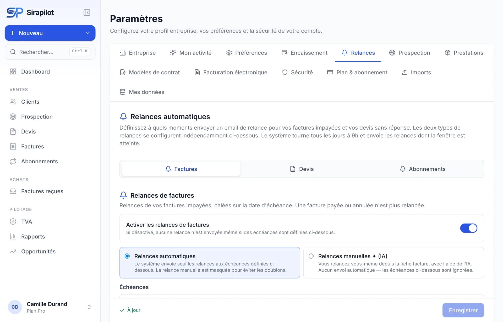The image size is (503, 322).
Task: Open Opportunités in the sidebar
Action: point(50,252)
